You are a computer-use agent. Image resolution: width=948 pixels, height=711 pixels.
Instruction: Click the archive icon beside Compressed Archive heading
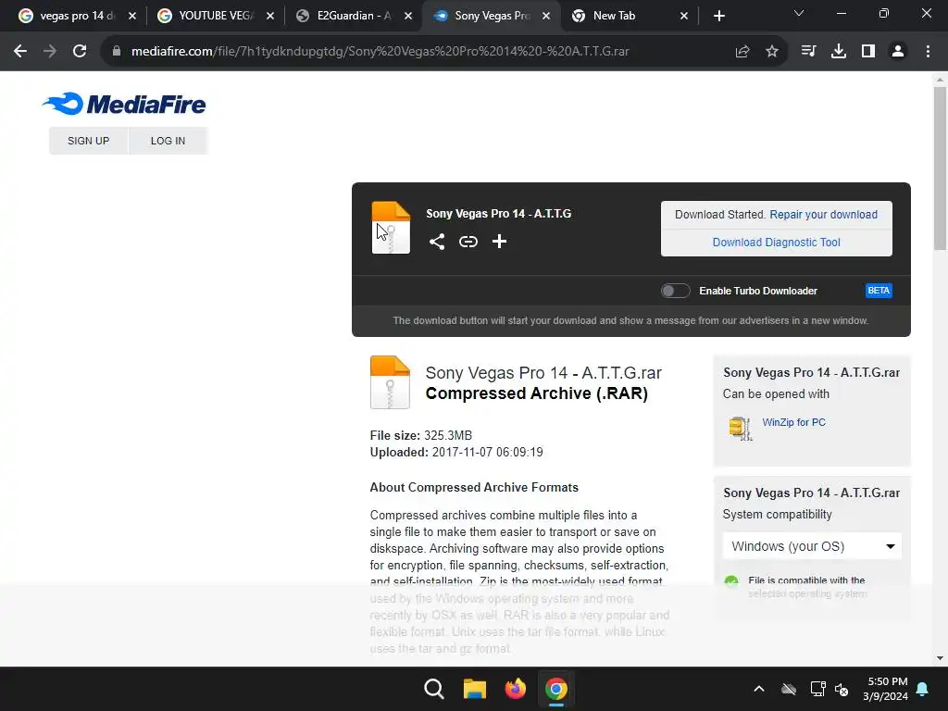point(390,382)
